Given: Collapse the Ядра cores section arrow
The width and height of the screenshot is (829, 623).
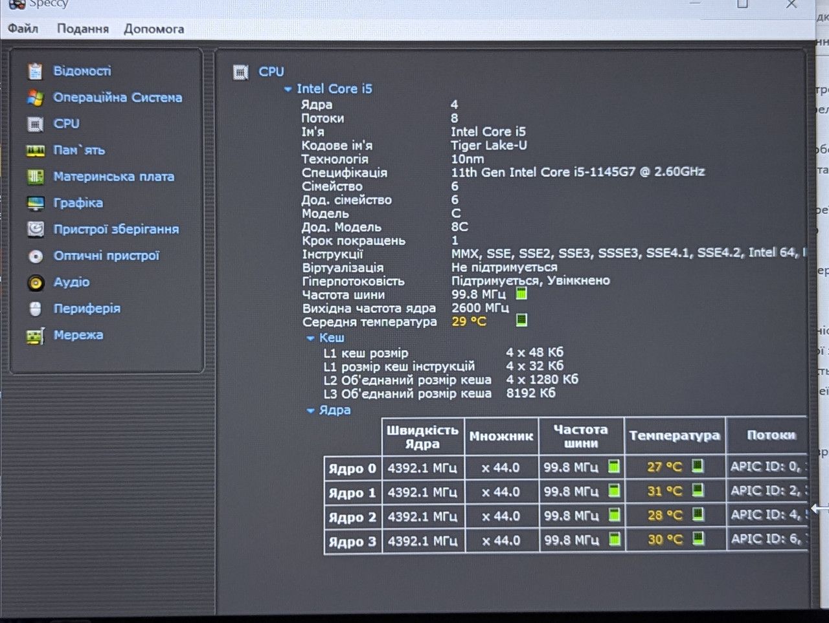Looking at the screenshot, I should (x=310, y=411).
